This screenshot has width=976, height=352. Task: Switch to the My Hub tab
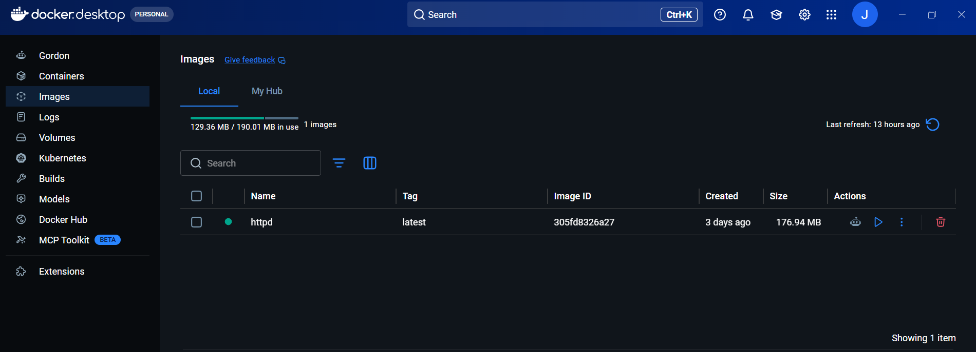coord(267,91)
